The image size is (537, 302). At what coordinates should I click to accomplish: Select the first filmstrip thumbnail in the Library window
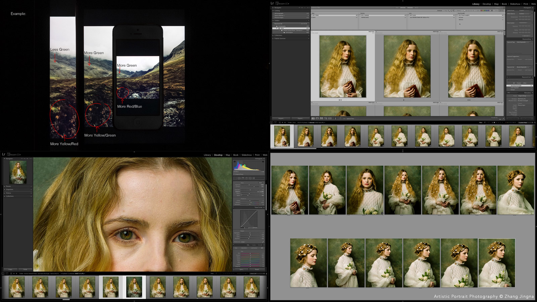click(282, 136)
